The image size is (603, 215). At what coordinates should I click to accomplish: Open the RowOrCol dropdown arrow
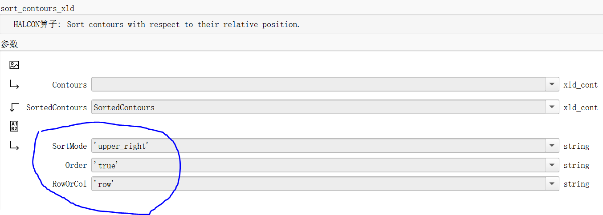(552, 183)
